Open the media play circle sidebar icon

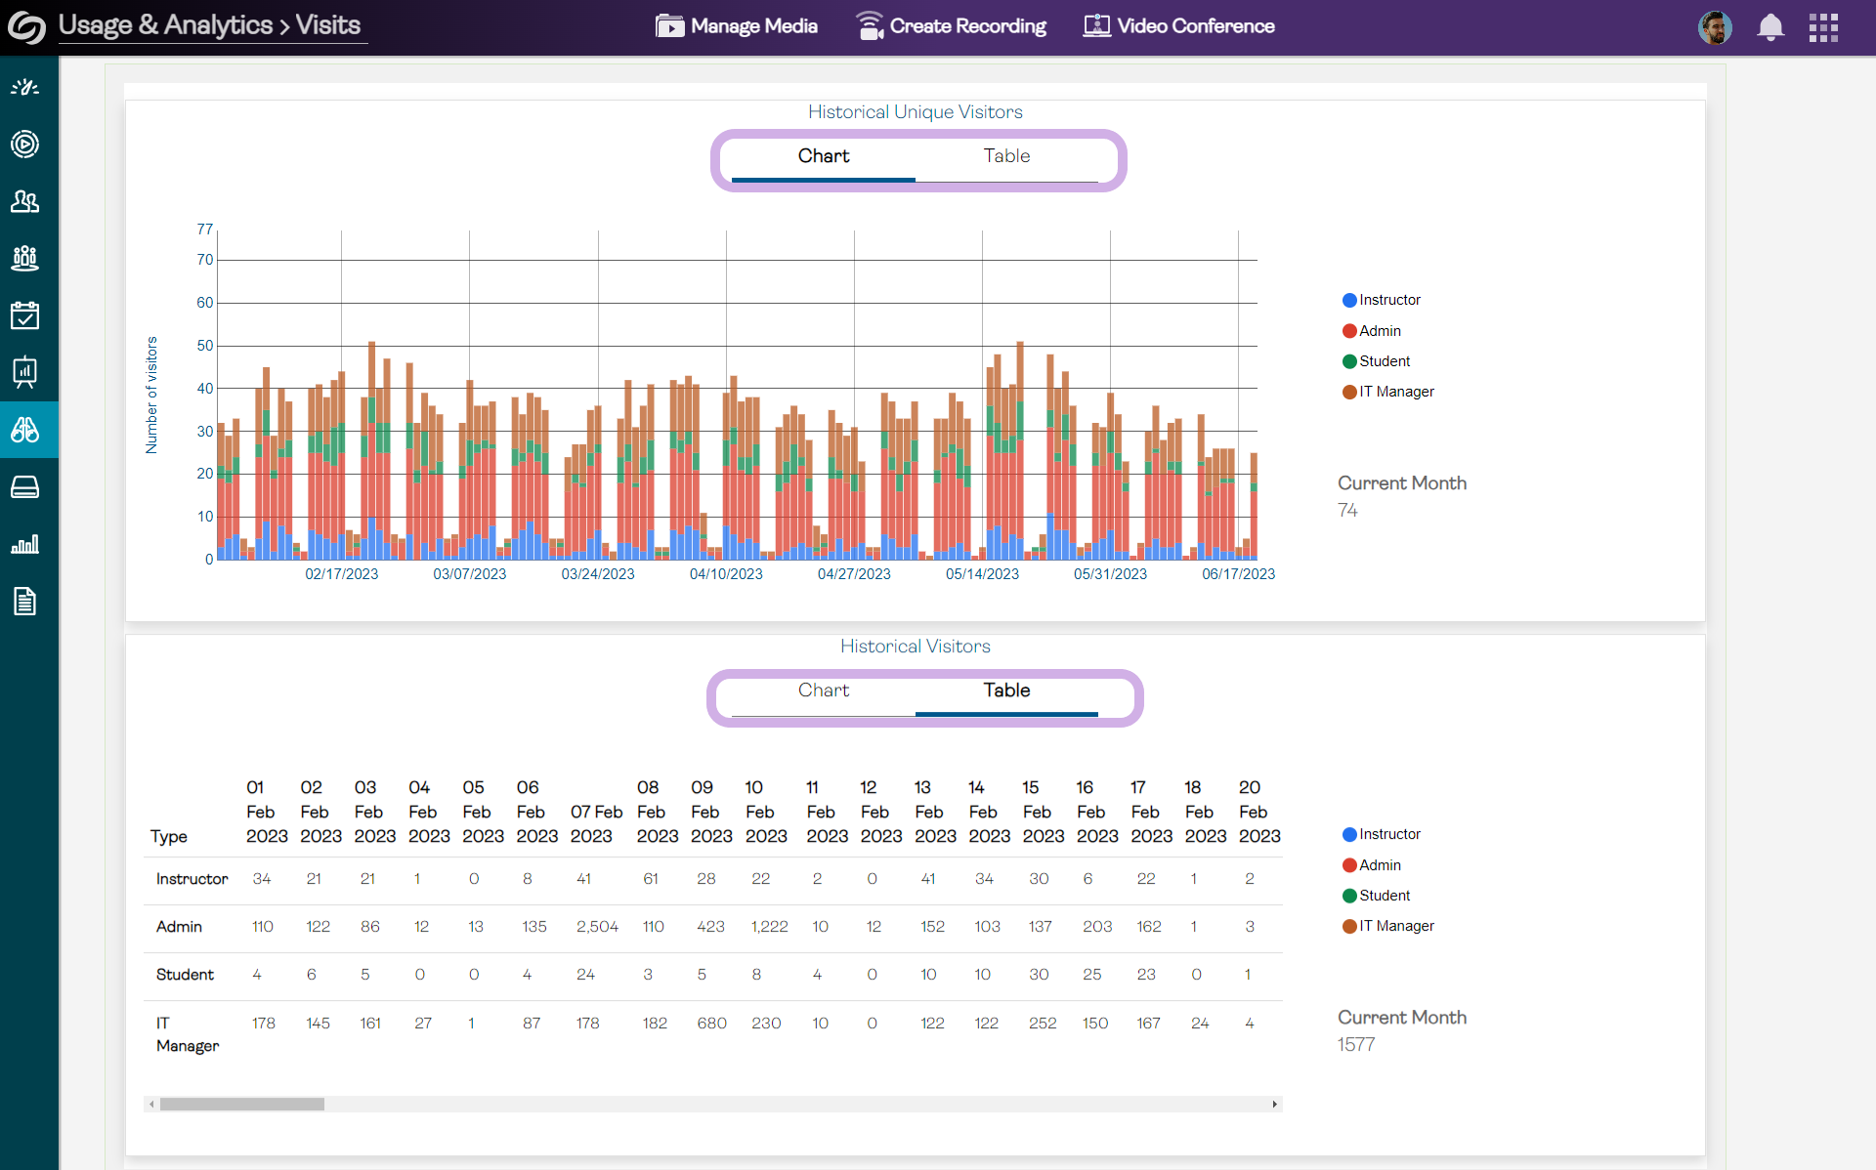[x=25, y=145]
